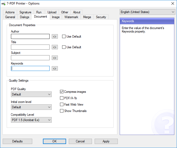Tick the PDF/A-1b checkbox
Screen dimensions: 177x148
62,98
